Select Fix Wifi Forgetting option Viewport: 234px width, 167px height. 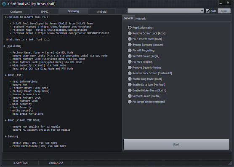pyautogui.click(x=141, y=50)
